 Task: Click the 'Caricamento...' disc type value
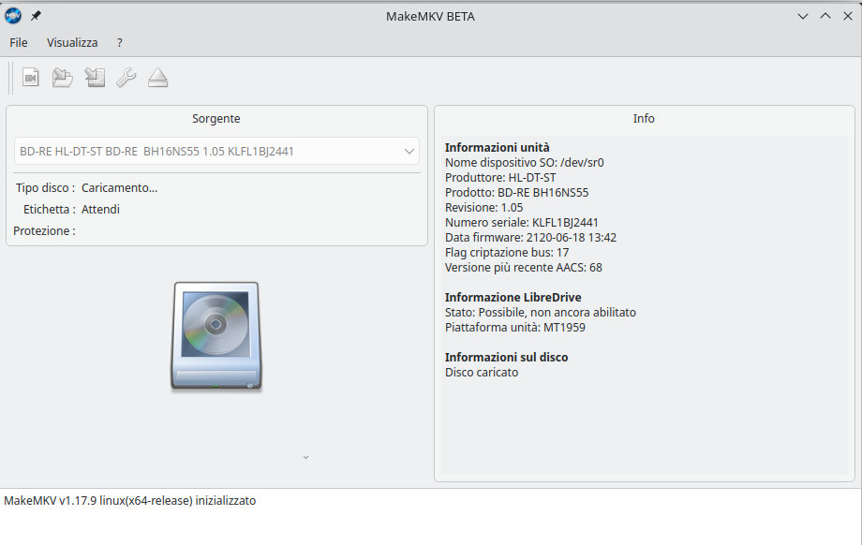119,188
